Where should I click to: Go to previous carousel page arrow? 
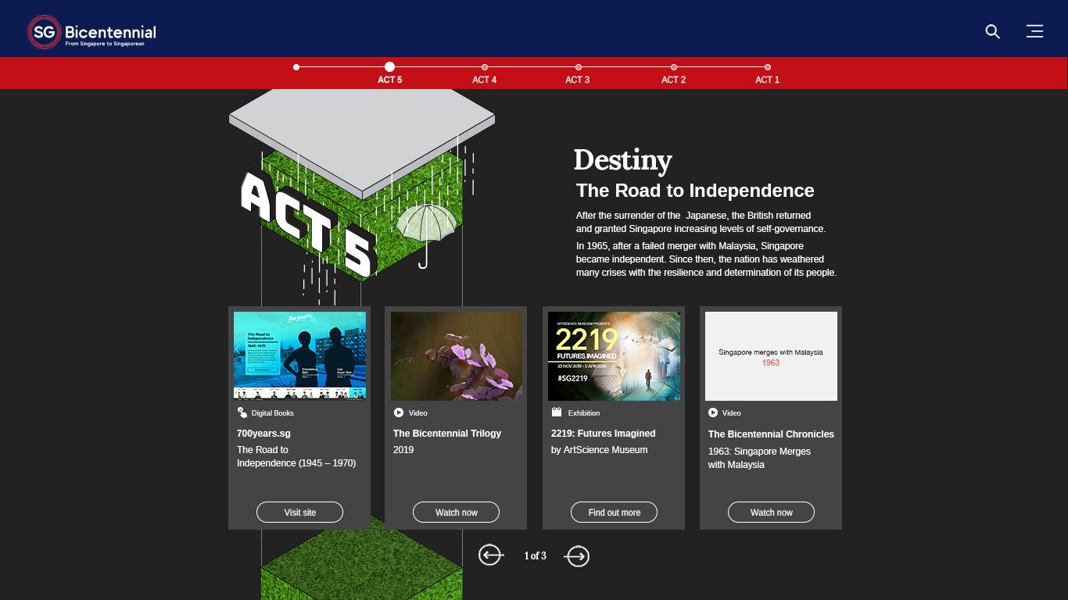[x=490, y=555]
